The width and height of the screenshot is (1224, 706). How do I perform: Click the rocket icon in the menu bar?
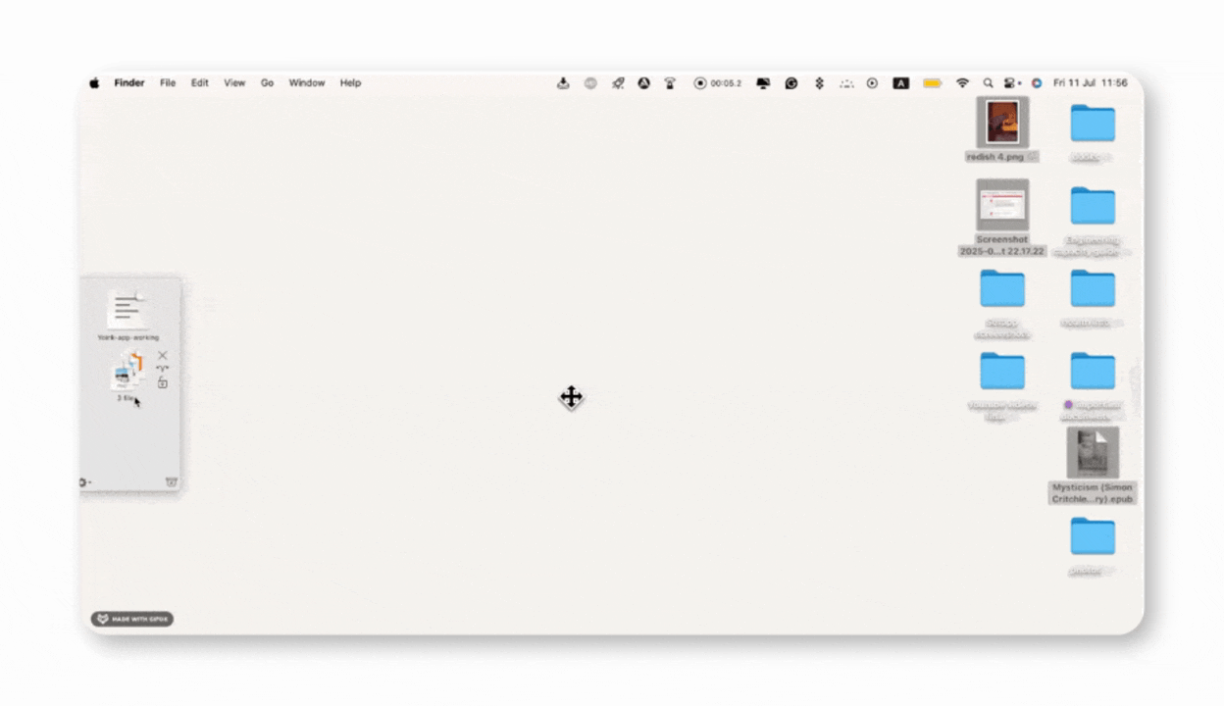click(x=618, y=83)
